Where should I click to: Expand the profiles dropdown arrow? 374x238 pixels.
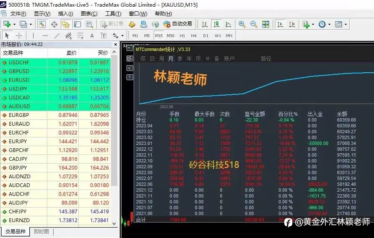31,24
